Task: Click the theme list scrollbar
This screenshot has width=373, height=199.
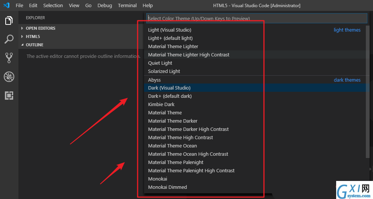Action: click(368, 91)
